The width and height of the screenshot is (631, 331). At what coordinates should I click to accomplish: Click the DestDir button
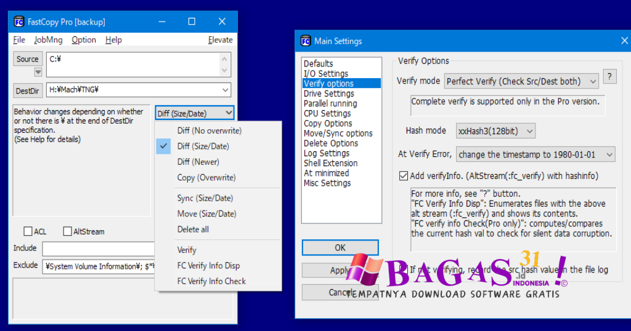tap(27, 91)
